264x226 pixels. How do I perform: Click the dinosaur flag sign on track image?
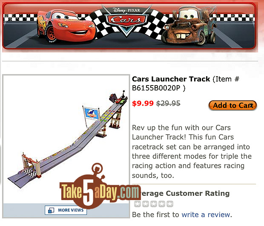tap(91, 113)
